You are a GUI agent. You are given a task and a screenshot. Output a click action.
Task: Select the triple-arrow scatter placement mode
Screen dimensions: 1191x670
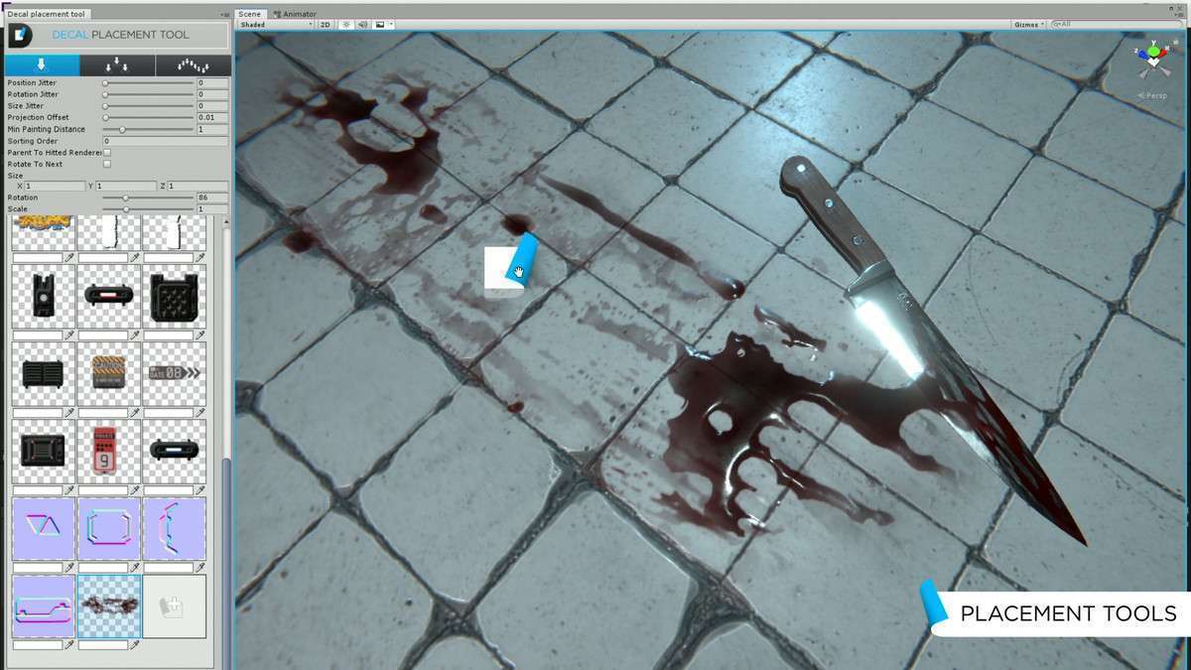[117, 66]
